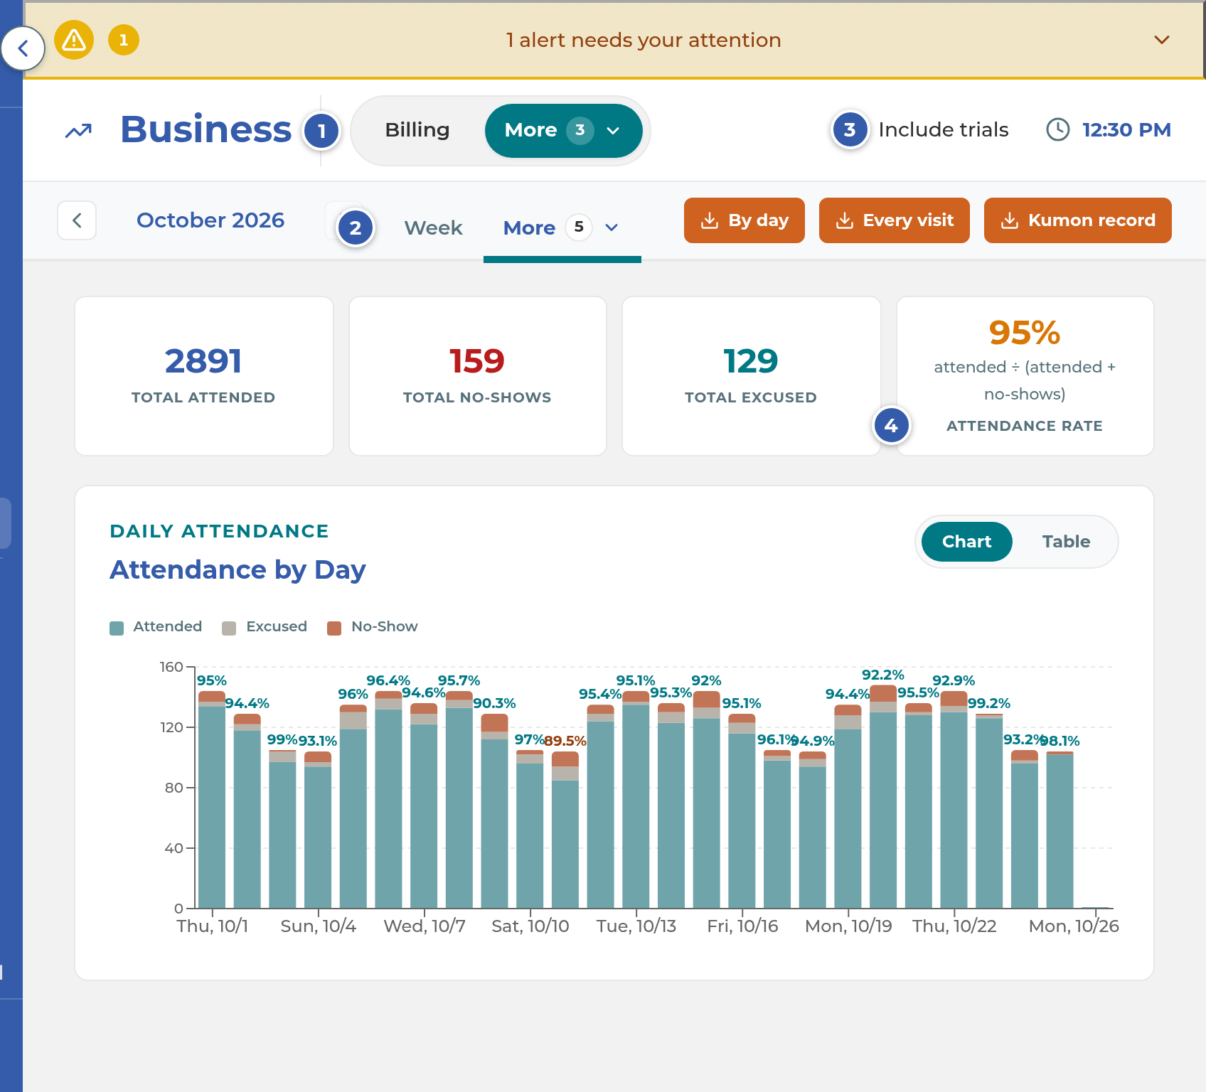Expand the alert banner chevron
The width and height of the screenshot is (1206, 1092).
point(1162,40)
